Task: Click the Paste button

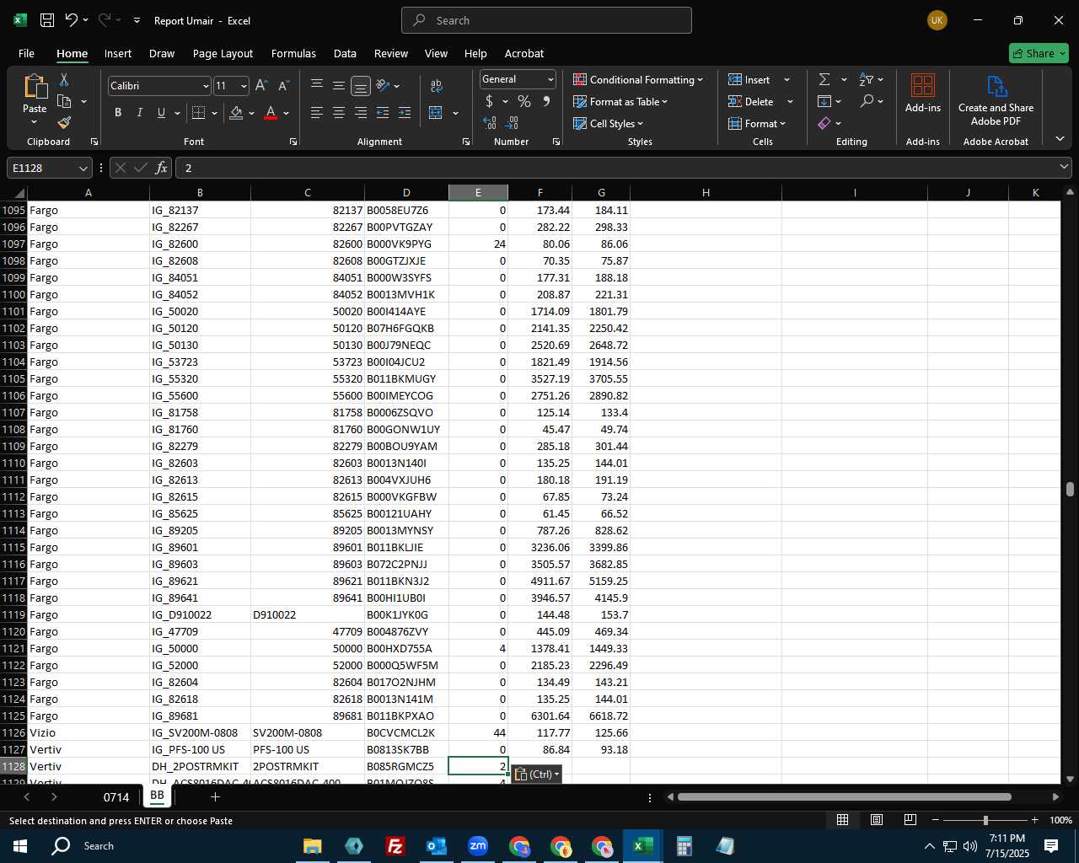Action: click(x=35, y=93)
